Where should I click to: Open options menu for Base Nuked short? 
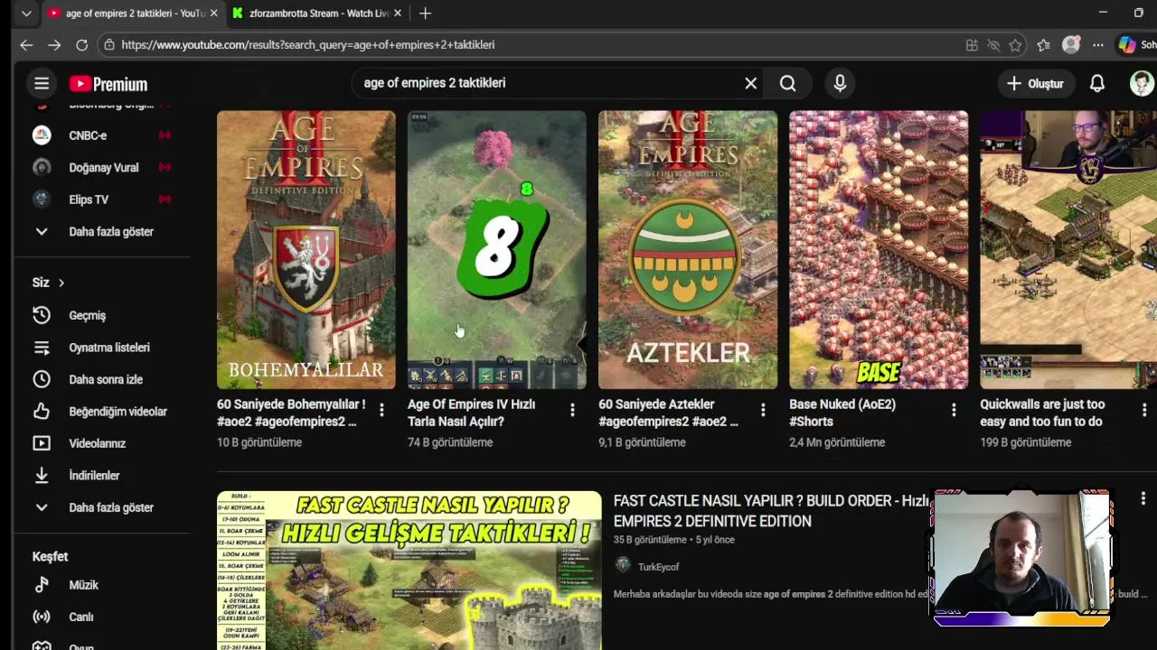click(954, 411)
